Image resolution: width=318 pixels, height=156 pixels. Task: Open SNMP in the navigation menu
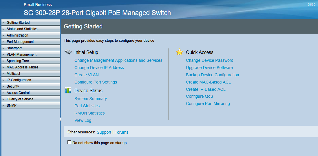click(x=12, y=106)
